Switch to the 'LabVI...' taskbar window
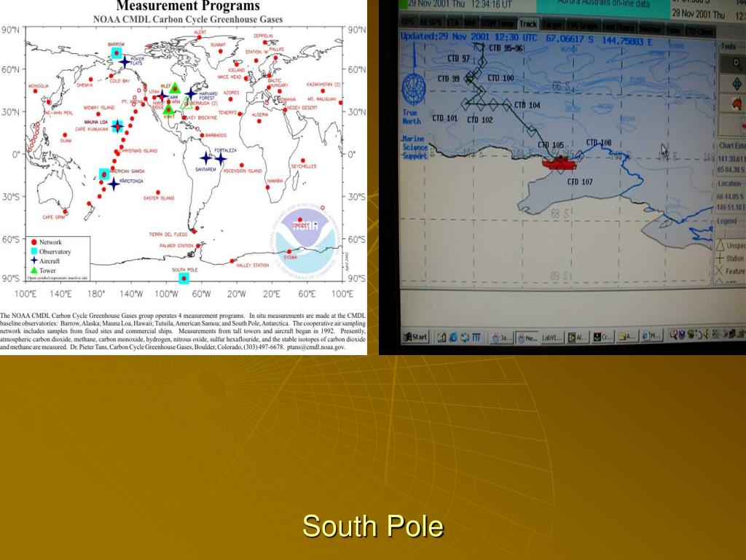This screenshot has width=746, height=560. (x=552, y=338)
